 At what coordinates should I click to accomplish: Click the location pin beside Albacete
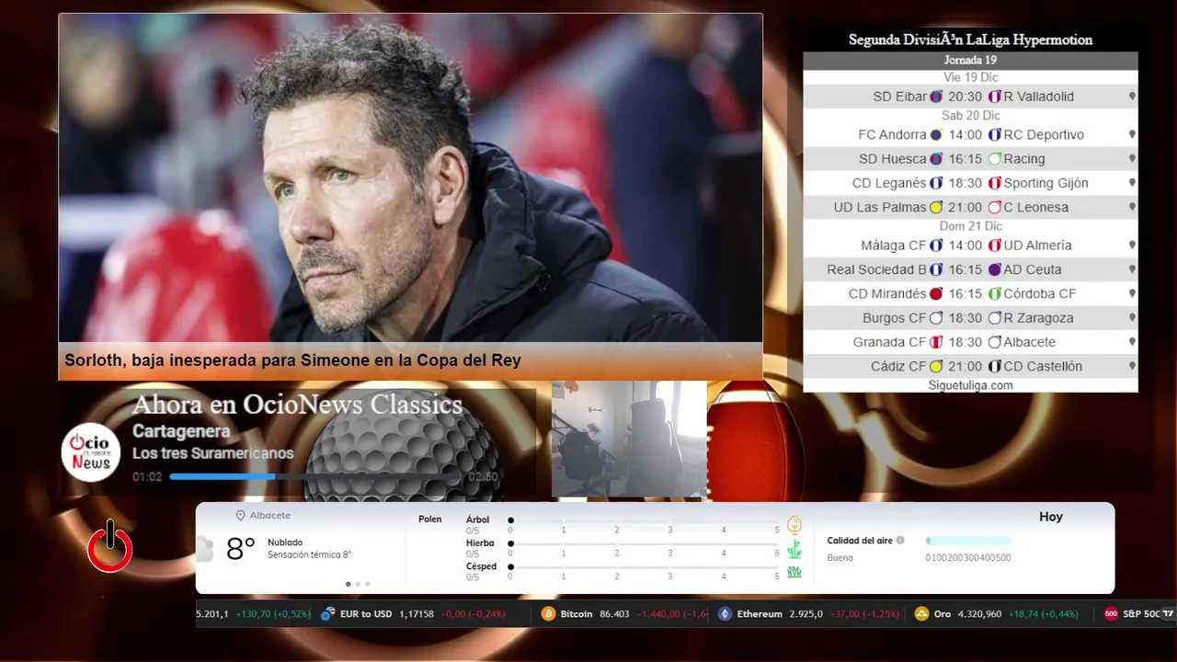click(241, 516)
